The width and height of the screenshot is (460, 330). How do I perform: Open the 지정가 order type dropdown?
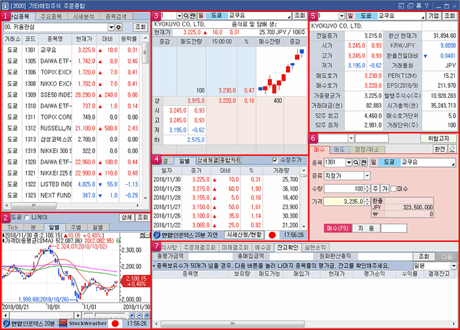tap(367, 176)
